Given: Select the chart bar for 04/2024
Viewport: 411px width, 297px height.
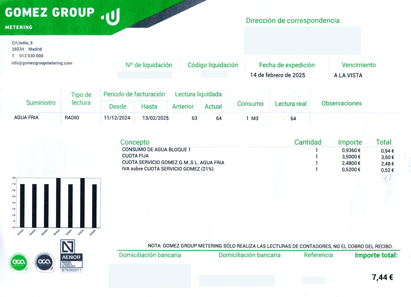Looking at the screenshot, I should click(34, 206).
